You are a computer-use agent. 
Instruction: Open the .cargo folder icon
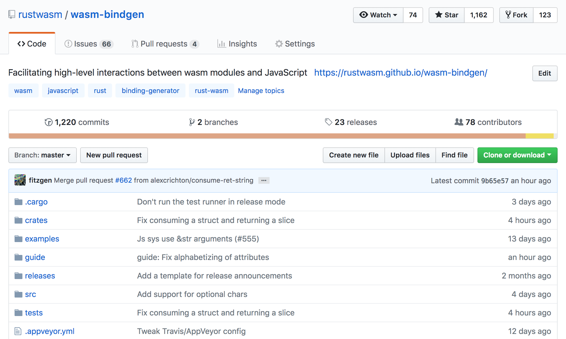tap(18, 202)
